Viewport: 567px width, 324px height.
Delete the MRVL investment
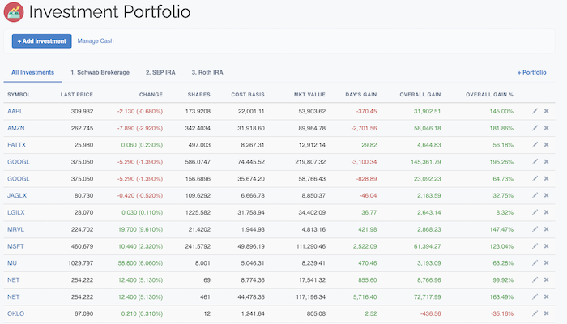(x=547, y=229)
